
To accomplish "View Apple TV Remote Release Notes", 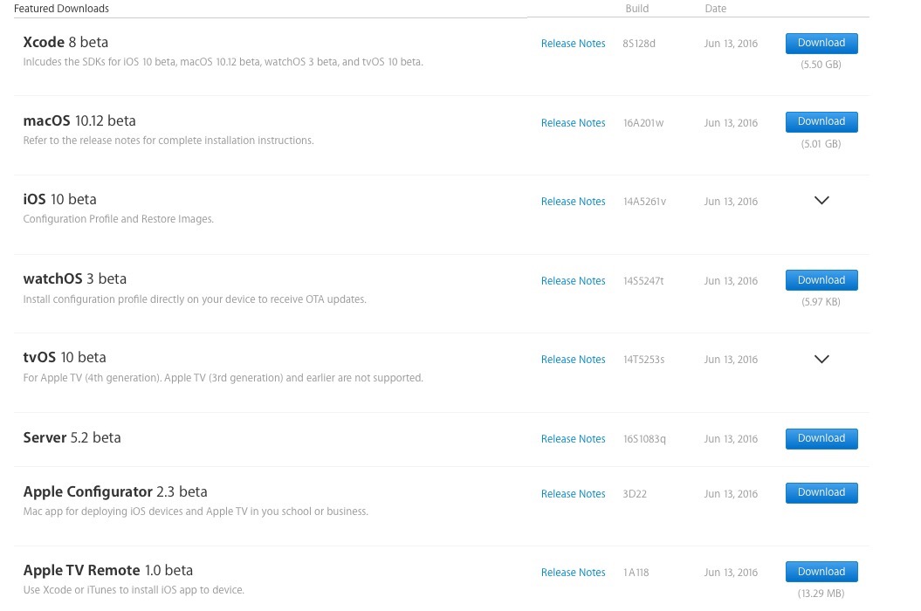I will (x=573, y=573).
